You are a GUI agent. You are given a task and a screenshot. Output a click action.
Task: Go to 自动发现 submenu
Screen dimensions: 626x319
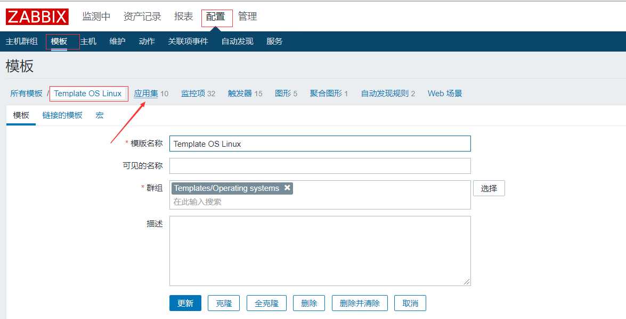point(238,41)
